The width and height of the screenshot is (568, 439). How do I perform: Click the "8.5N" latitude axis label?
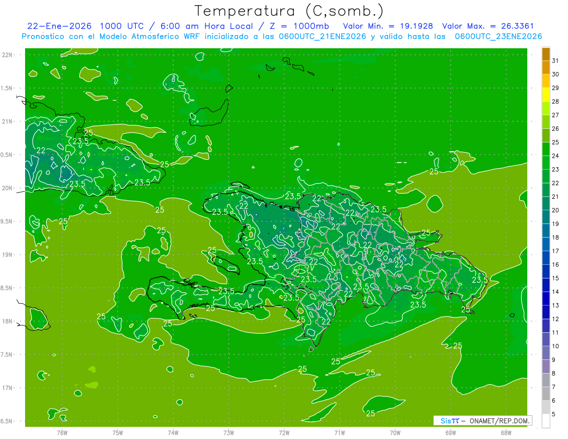7,288
